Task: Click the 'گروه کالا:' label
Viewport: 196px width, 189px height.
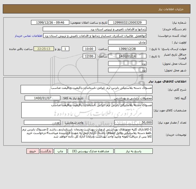Action: (180, 98)
